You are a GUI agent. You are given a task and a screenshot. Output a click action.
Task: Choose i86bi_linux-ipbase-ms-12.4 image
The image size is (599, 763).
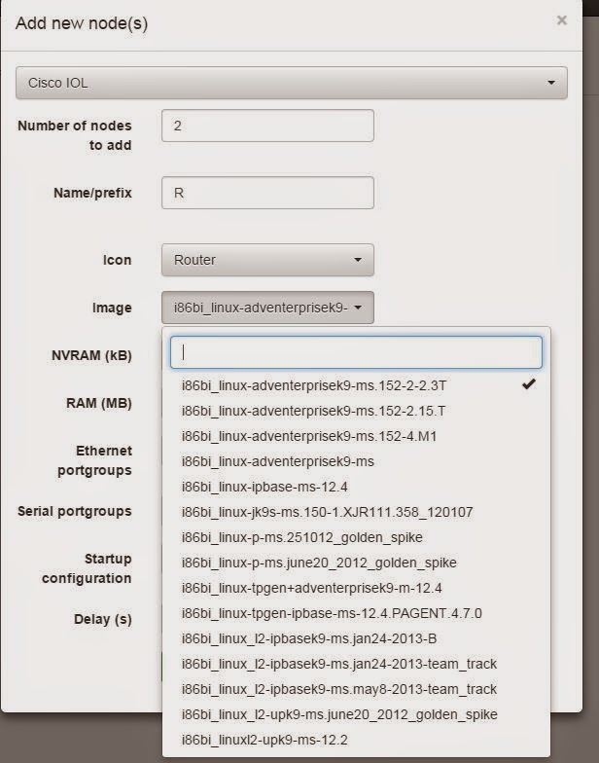pos(356,487)
